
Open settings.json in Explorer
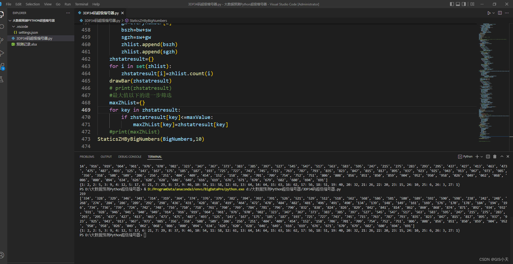pos(41,32)
